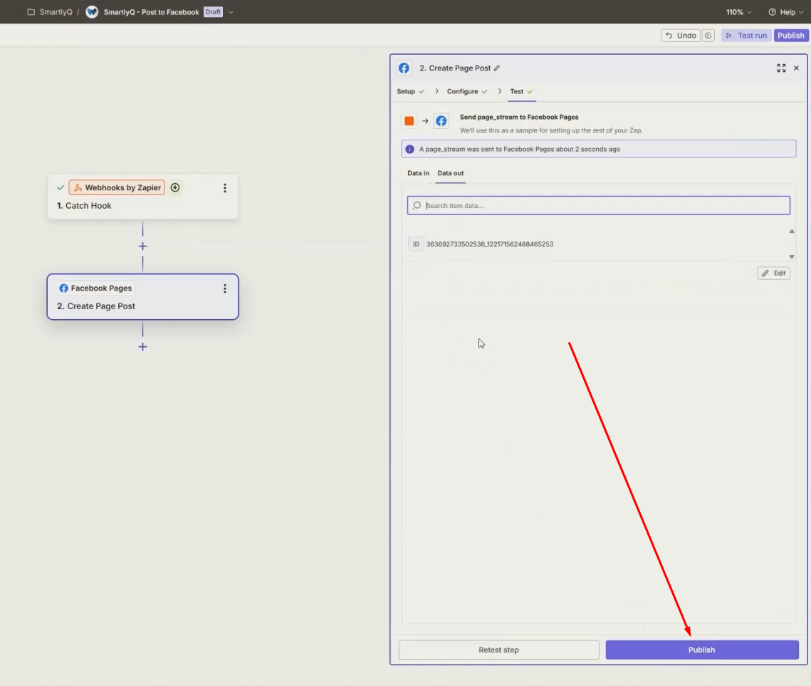Add a step after Create Page Post
811x686 pixels.
(142, 347)
